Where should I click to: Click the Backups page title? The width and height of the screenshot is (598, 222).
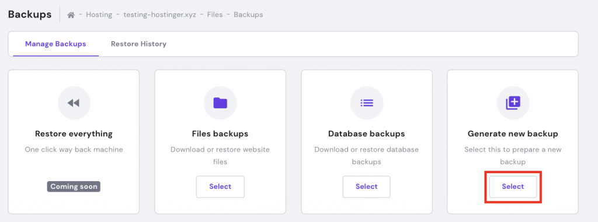(x=30, y=15)
